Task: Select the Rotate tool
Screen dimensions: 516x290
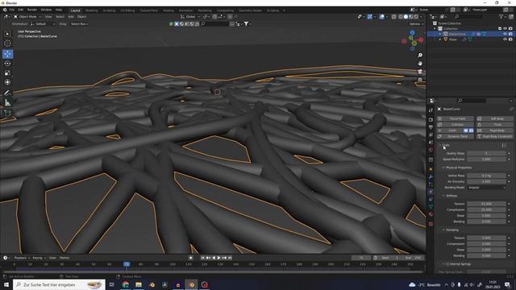Action: (x=7, y=63)
